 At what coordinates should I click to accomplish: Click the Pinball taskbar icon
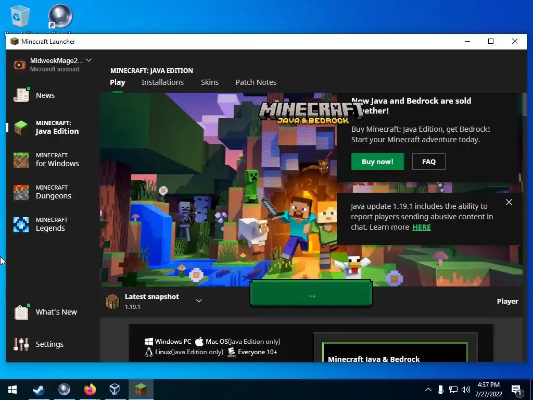[64, 389]
